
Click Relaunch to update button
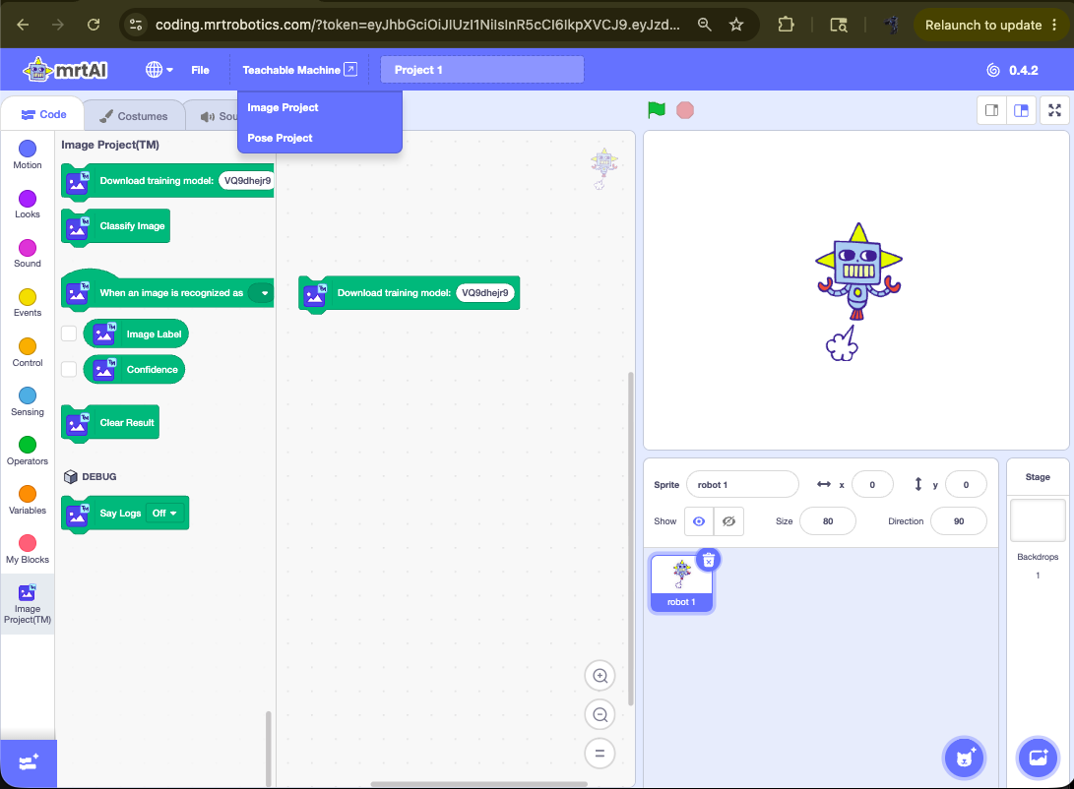tap(990, 26)
